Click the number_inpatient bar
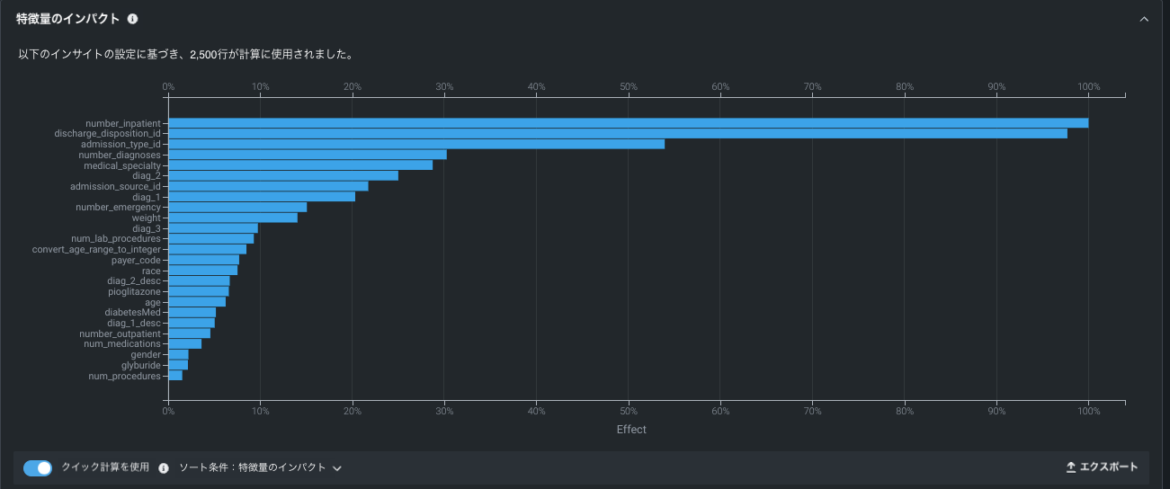This screenshot has width=1170, height=489. 628,123
